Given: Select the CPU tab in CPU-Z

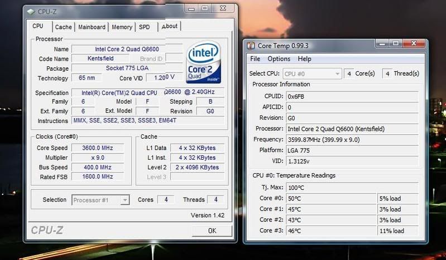Looking at the screenshot, I should [x=38, y=26].
